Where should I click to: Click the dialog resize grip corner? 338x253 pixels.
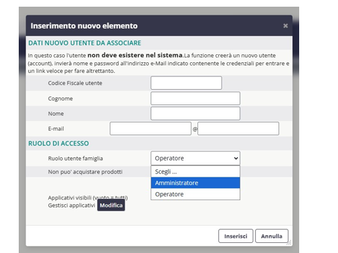pos(289,243)
